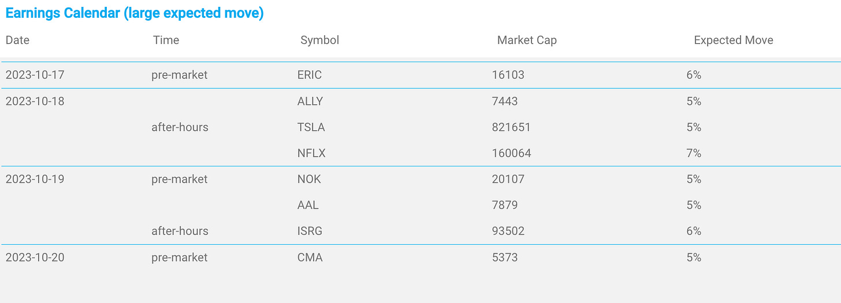Select the ERIC symbol
The width and height of the screenshot is (841, 303).
click(x=310, y=75)
